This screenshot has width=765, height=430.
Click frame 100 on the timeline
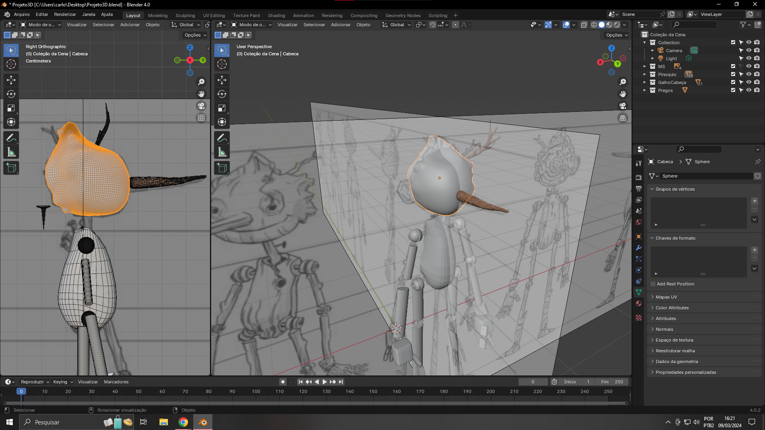coord(256,391)
